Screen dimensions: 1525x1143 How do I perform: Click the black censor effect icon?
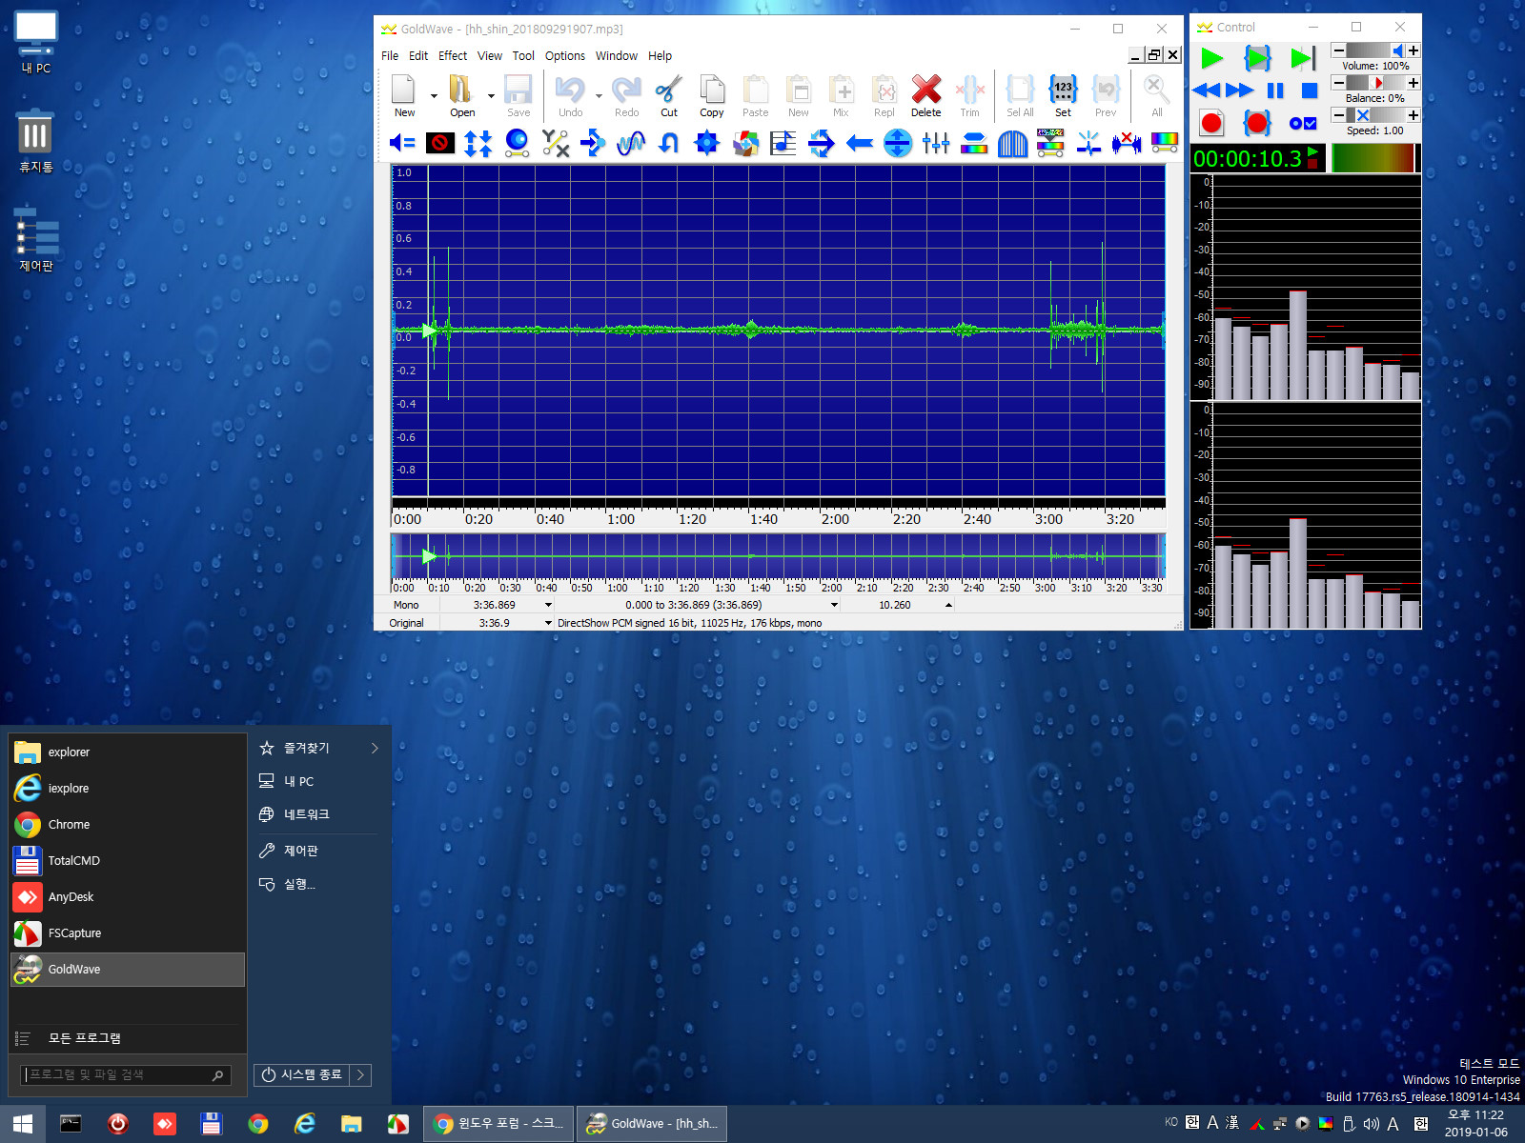tap(439, 143)
